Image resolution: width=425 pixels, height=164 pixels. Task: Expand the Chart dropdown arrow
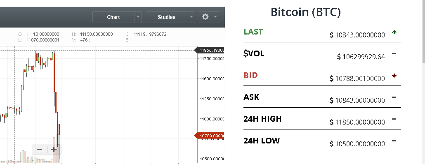tap(138, 17)
